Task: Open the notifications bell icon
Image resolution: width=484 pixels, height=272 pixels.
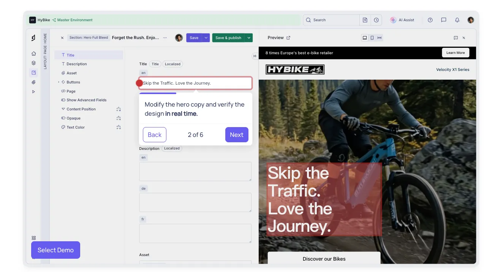Action: pyautogui.click(x=457, y=20)
